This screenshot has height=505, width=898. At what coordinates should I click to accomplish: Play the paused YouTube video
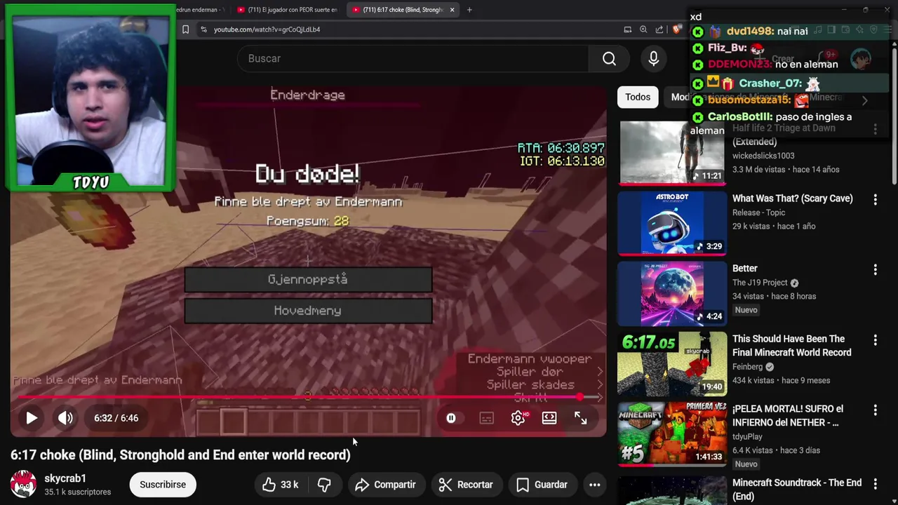[x=32, y=418]
